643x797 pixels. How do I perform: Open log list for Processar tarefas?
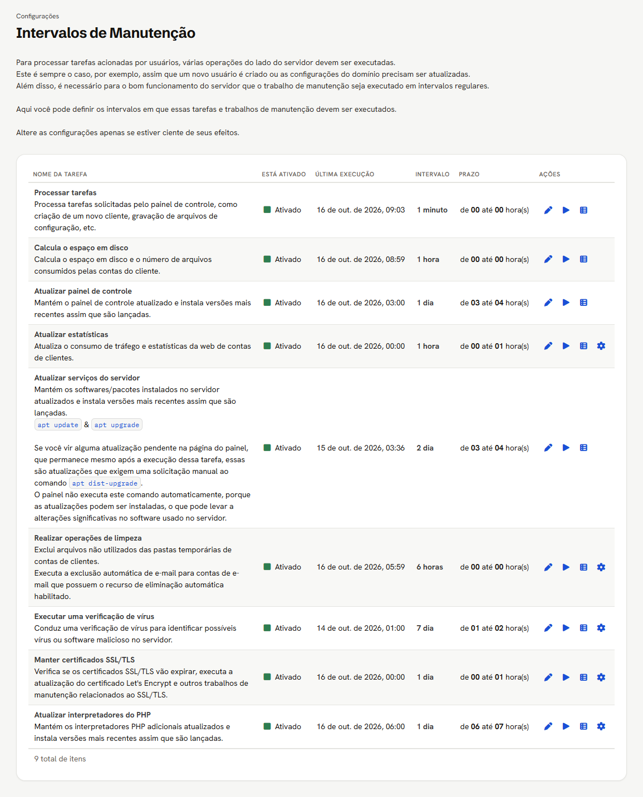[583, 210]
